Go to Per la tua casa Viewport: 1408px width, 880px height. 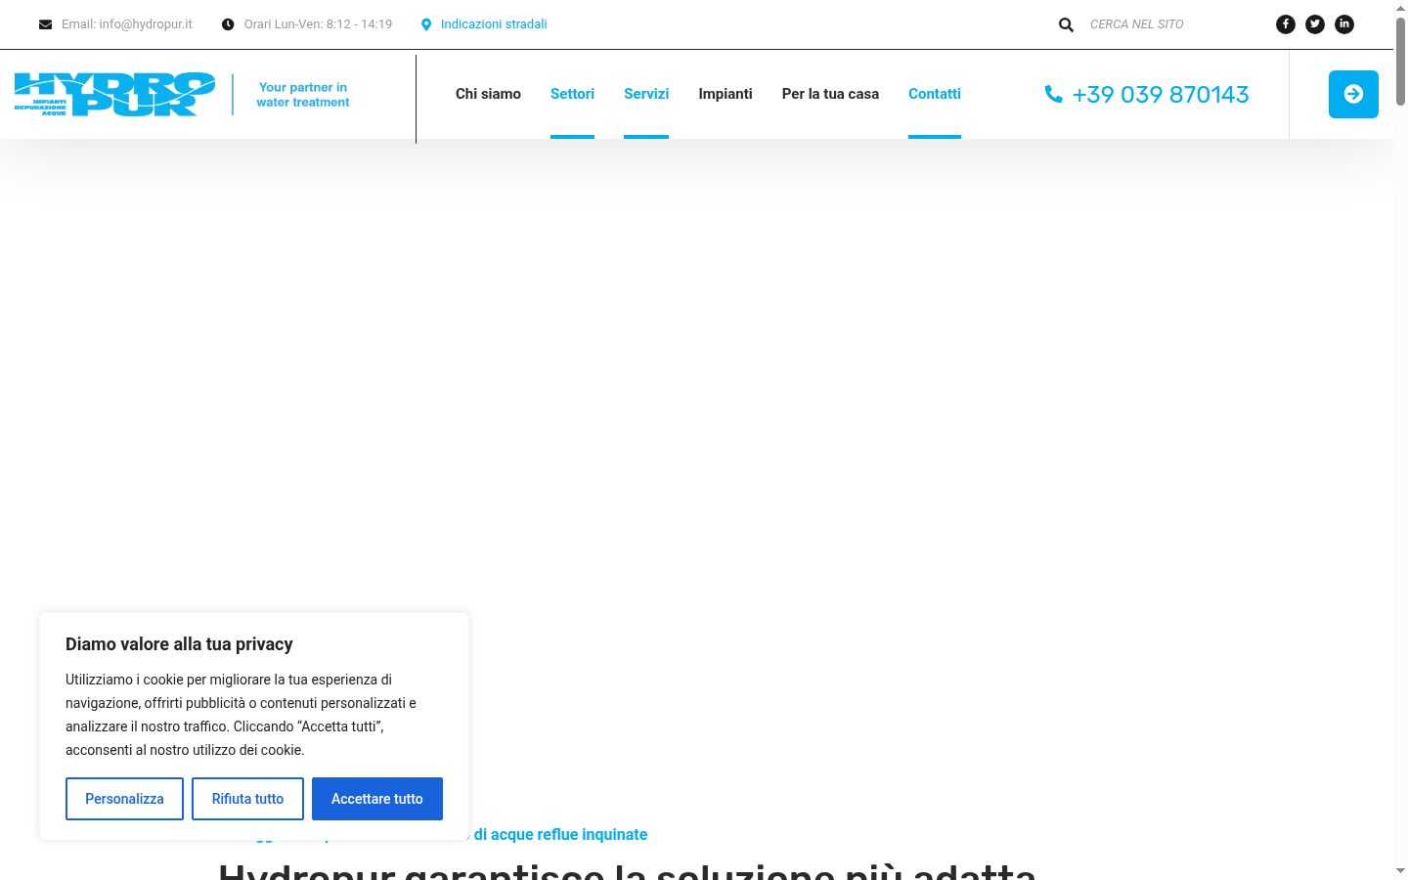830,94
